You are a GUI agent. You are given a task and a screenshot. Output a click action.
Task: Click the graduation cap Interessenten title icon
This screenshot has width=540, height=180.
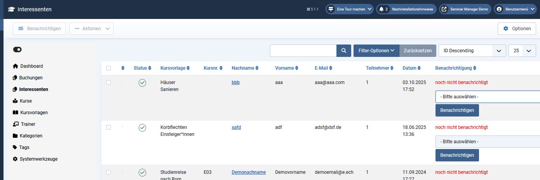11,9
